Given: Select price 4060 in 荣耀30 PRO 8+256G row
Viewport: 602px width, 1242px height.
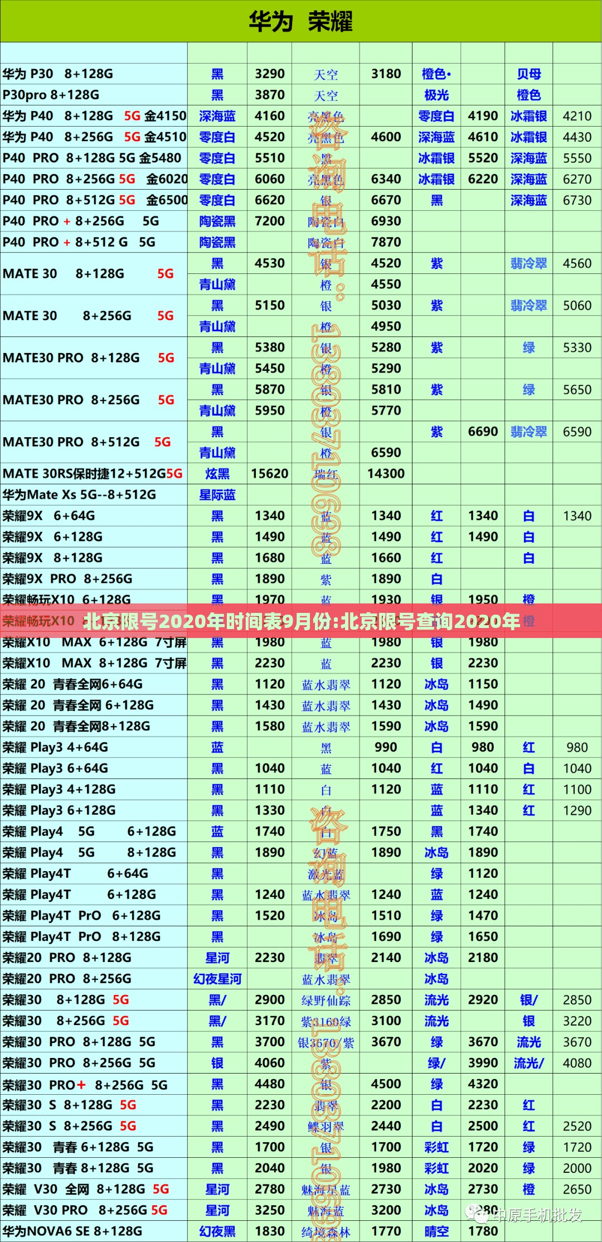Looking at the screenshot, I should click(x=270, y=1063).
